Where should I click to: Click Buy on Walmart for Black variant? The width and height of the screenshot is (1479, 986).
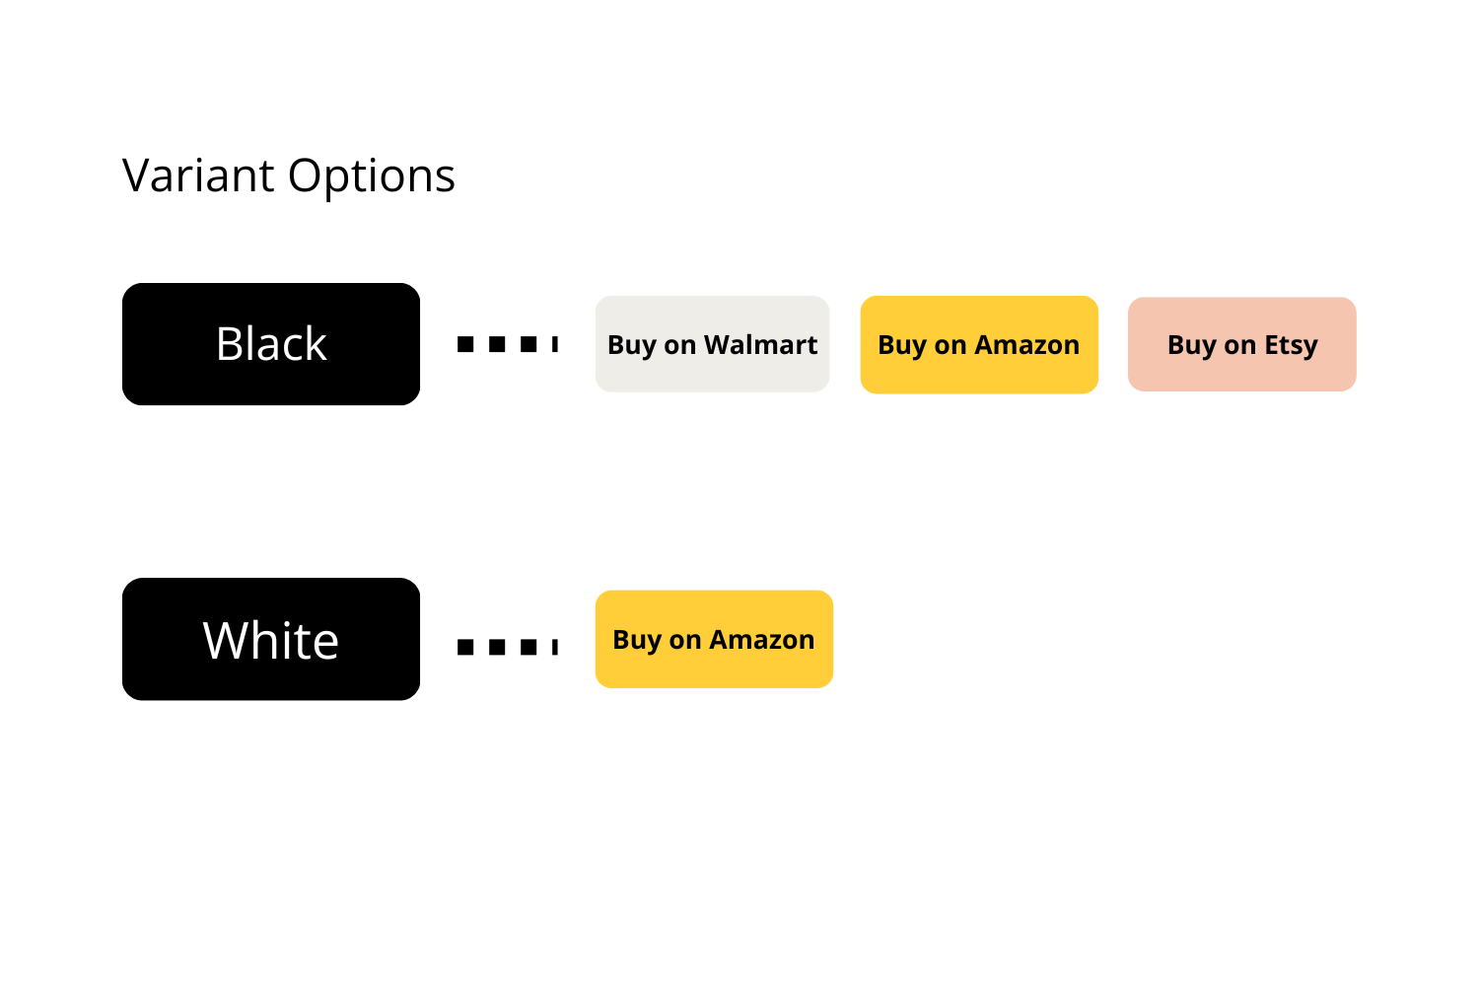tap(712, 344)
